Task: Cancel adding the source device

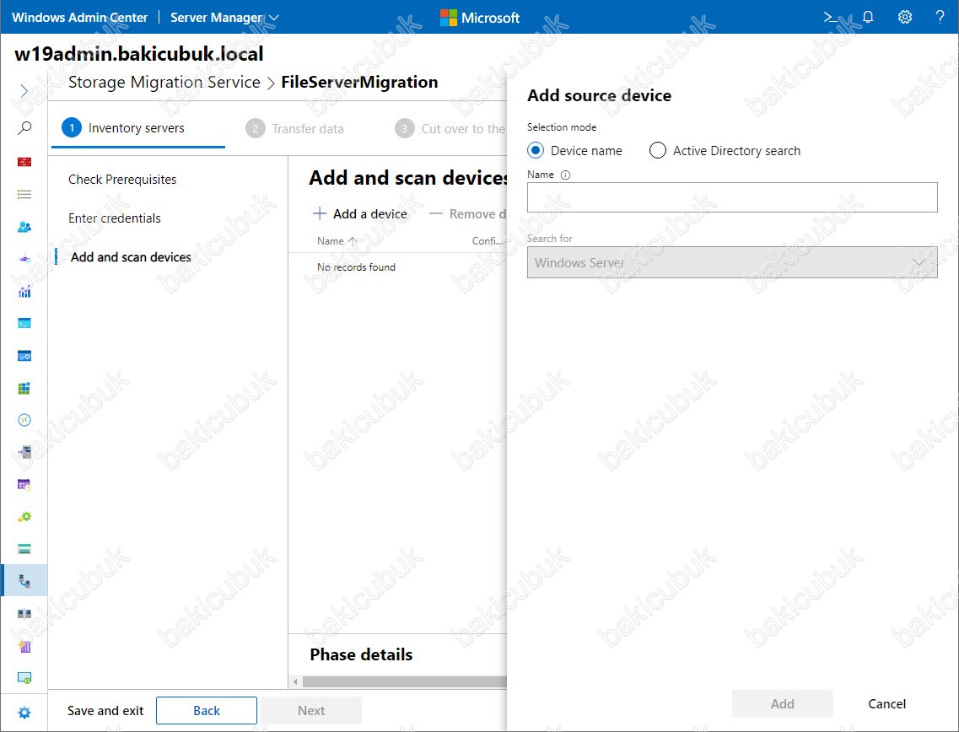Action: click(x=886, y=704)
